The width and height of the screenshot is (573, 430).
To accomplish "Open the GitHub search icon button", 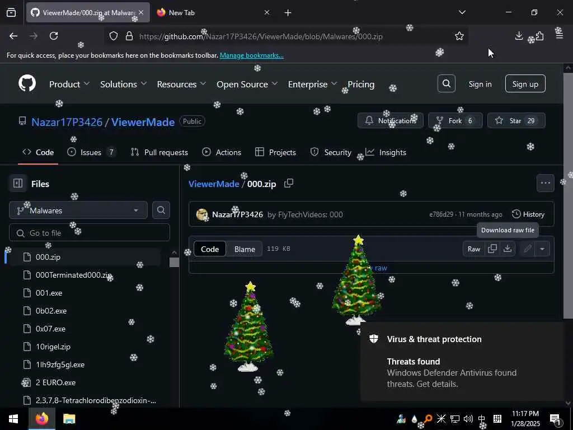I will click(446, 84).
